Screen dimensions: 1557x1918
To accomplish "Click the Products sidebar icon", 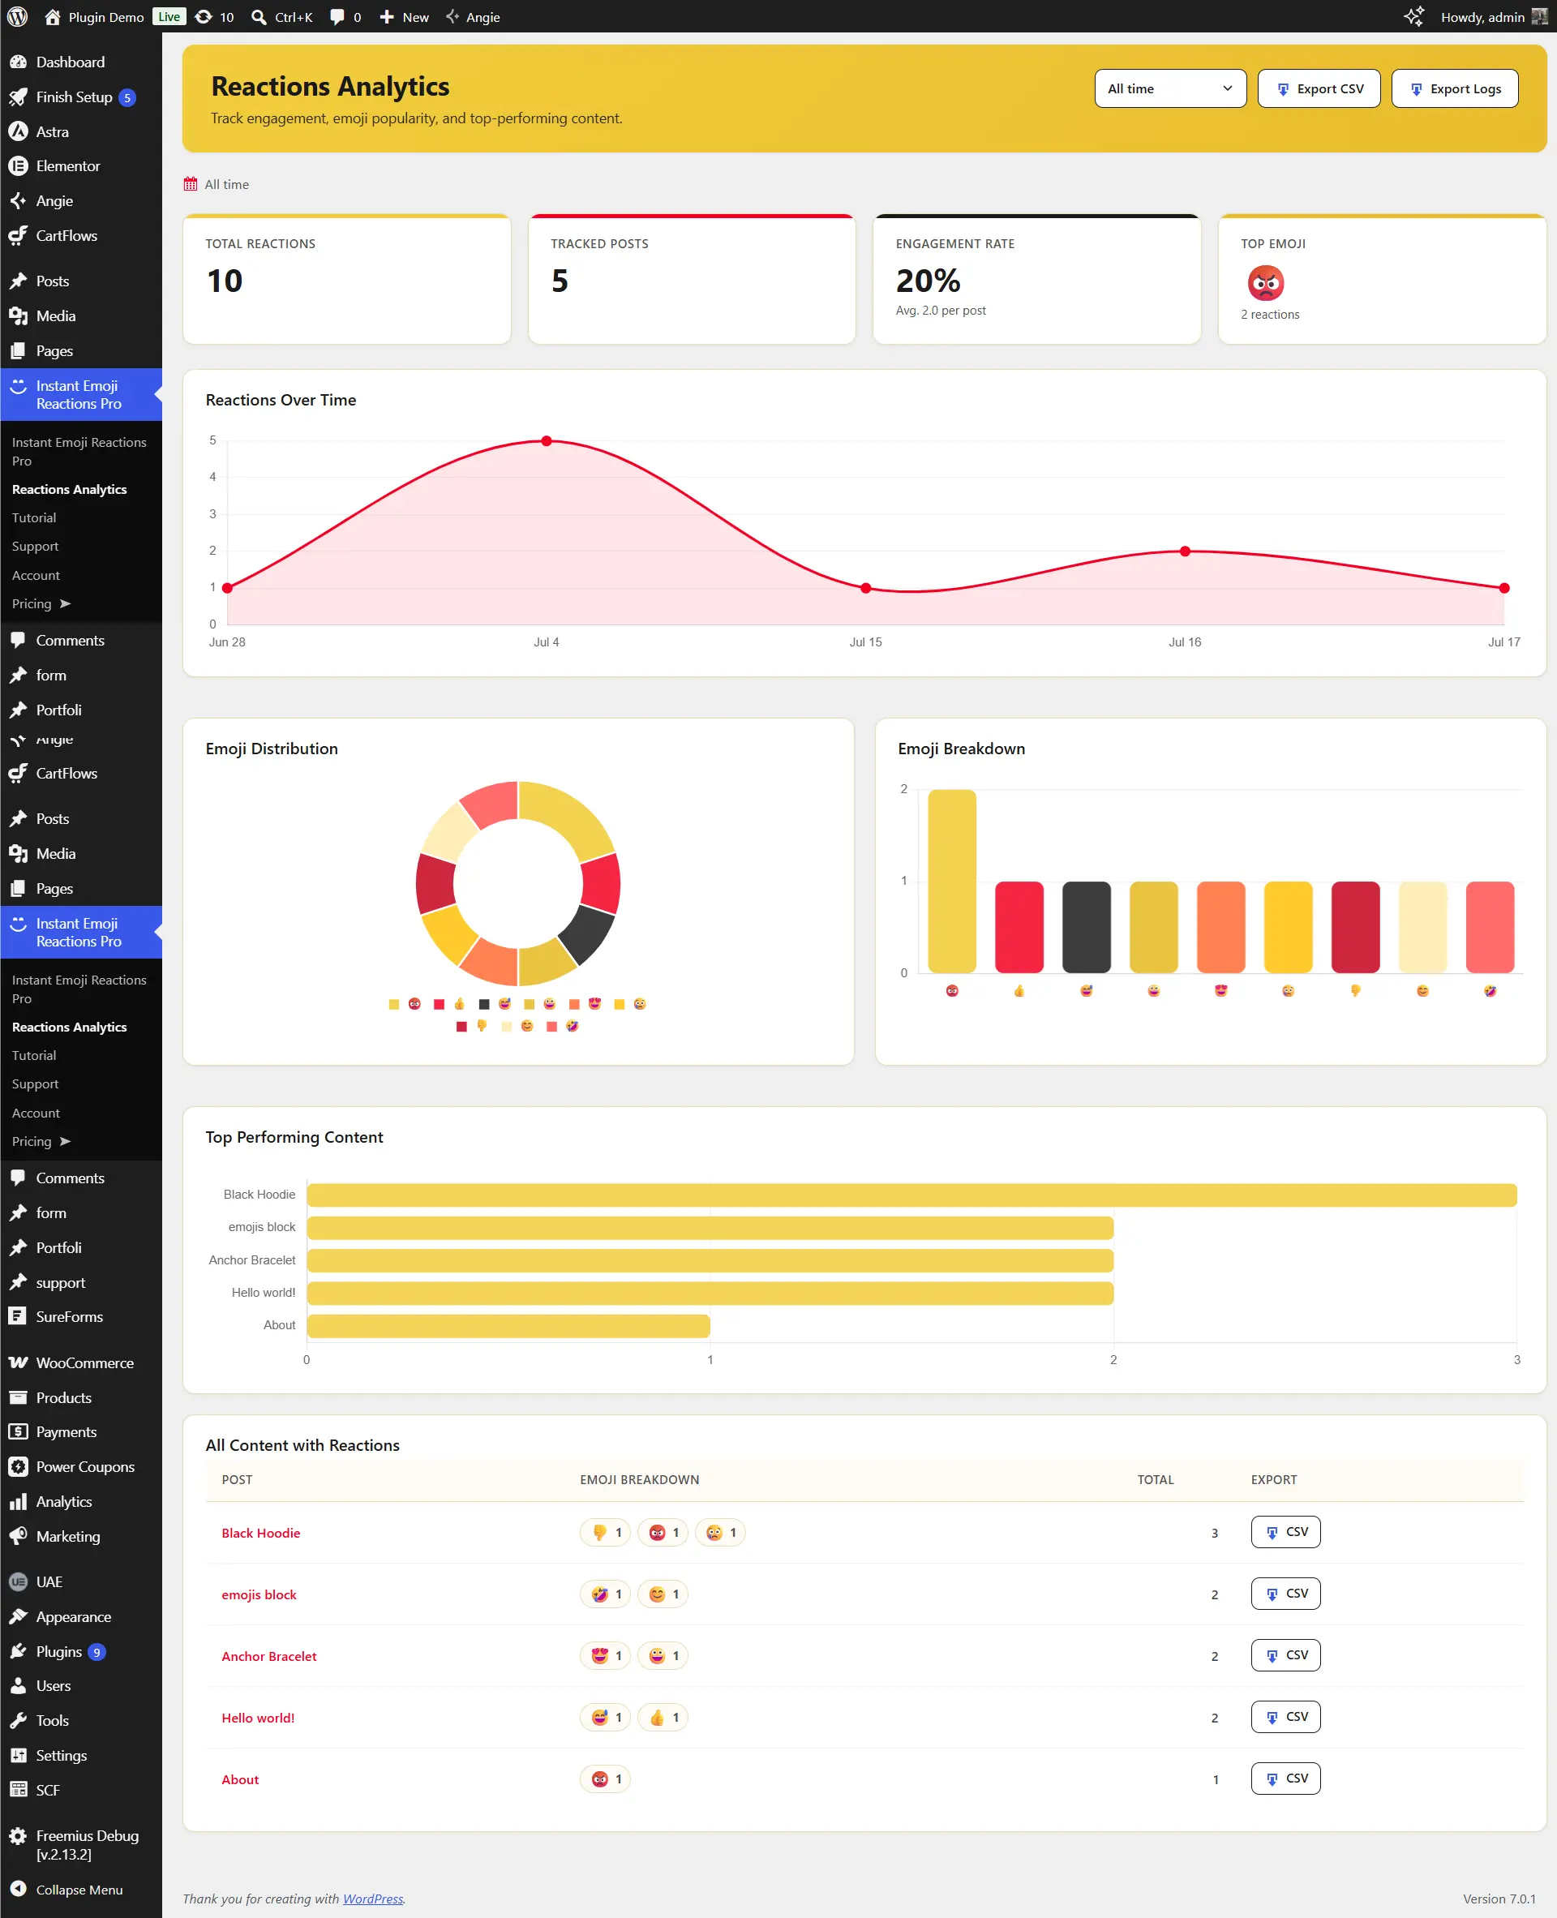I will 18,1397.
